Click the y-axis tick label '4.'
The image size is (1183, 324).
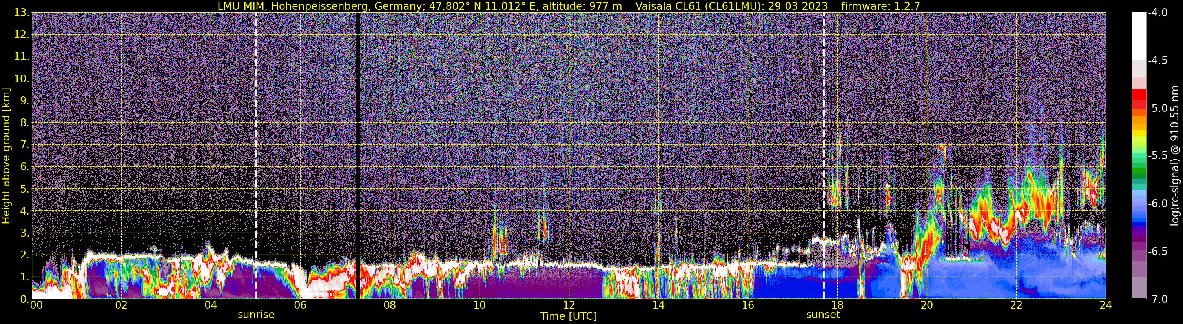(24, 211)
